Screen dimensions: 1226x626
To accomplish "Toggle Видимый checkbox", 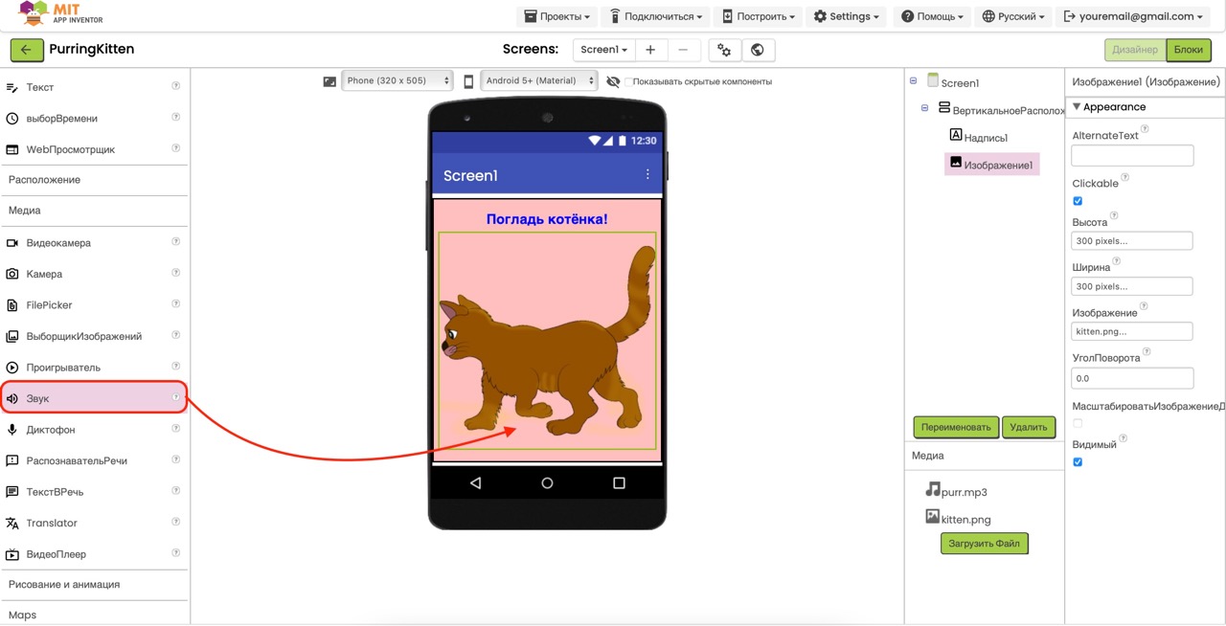I will point(1078,462).
